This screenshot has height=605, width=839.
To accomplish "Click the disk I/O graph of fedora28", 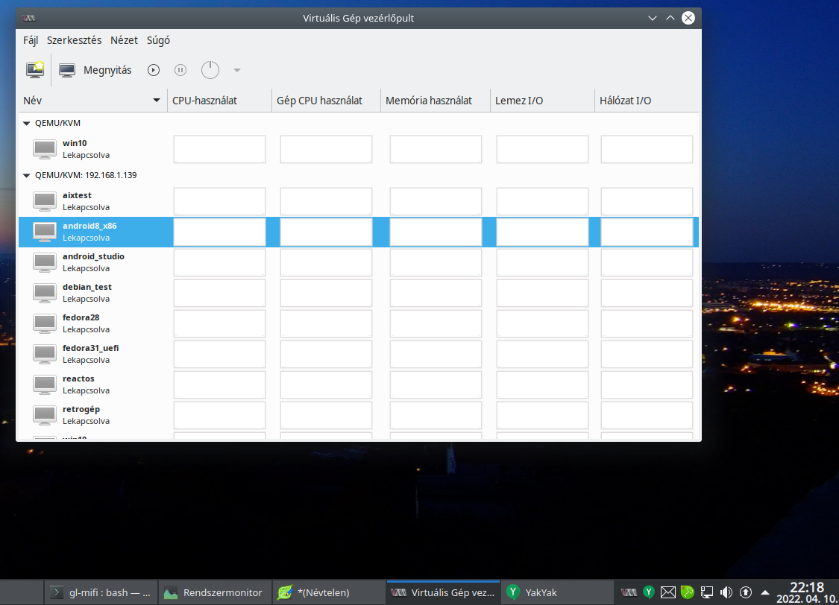I will tap(542, 323).
